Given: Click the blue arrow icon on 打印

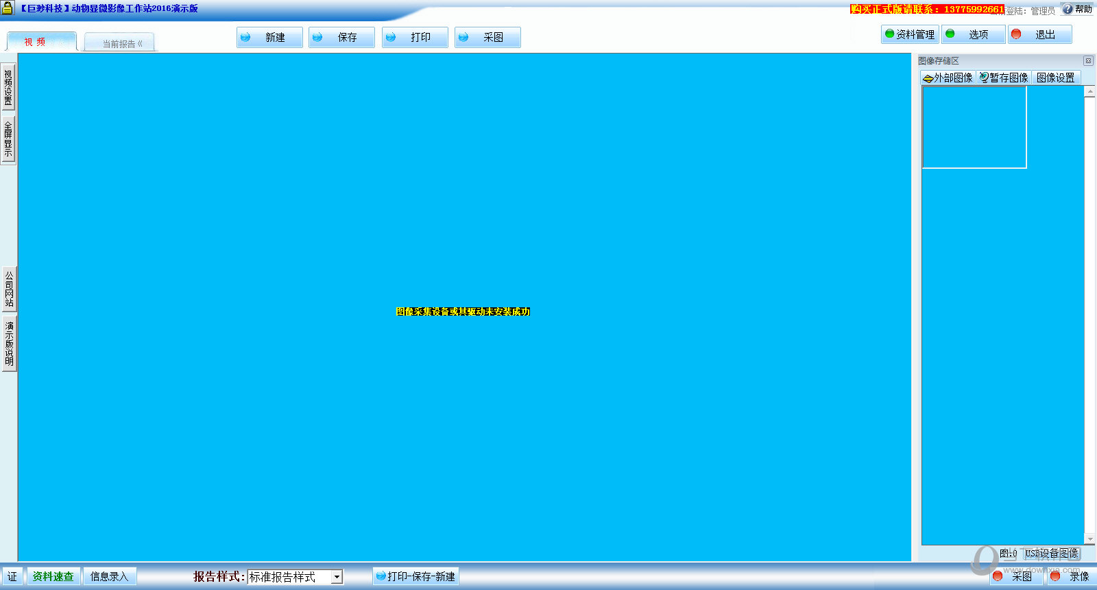Looking at the screenshot, I should 391,38.
